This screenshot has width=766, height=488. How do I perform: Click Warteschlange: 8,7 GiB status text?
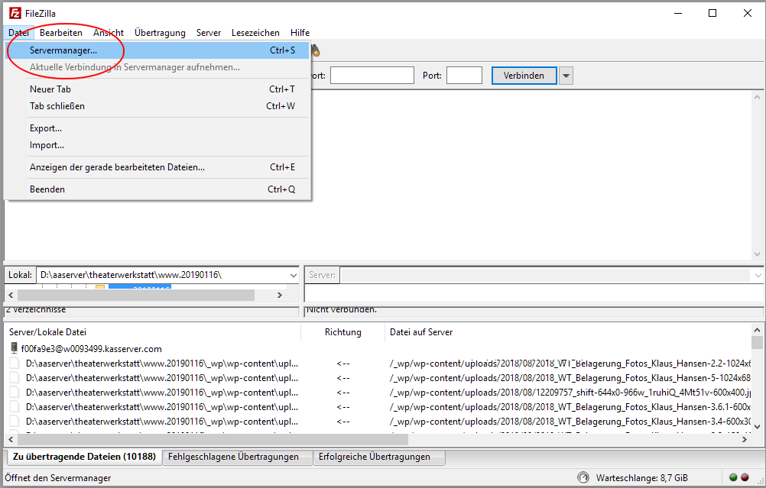click(x=642, y=478)
